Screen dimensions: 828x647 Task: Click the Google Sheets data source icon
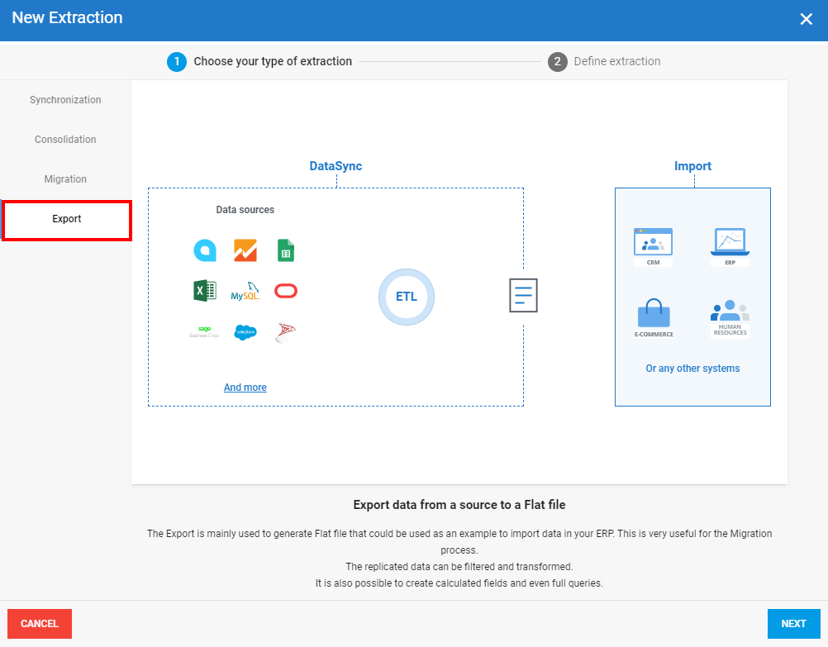(286, 250)
